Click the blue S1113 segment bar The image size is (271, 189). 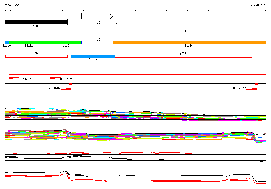click(93, 56)
